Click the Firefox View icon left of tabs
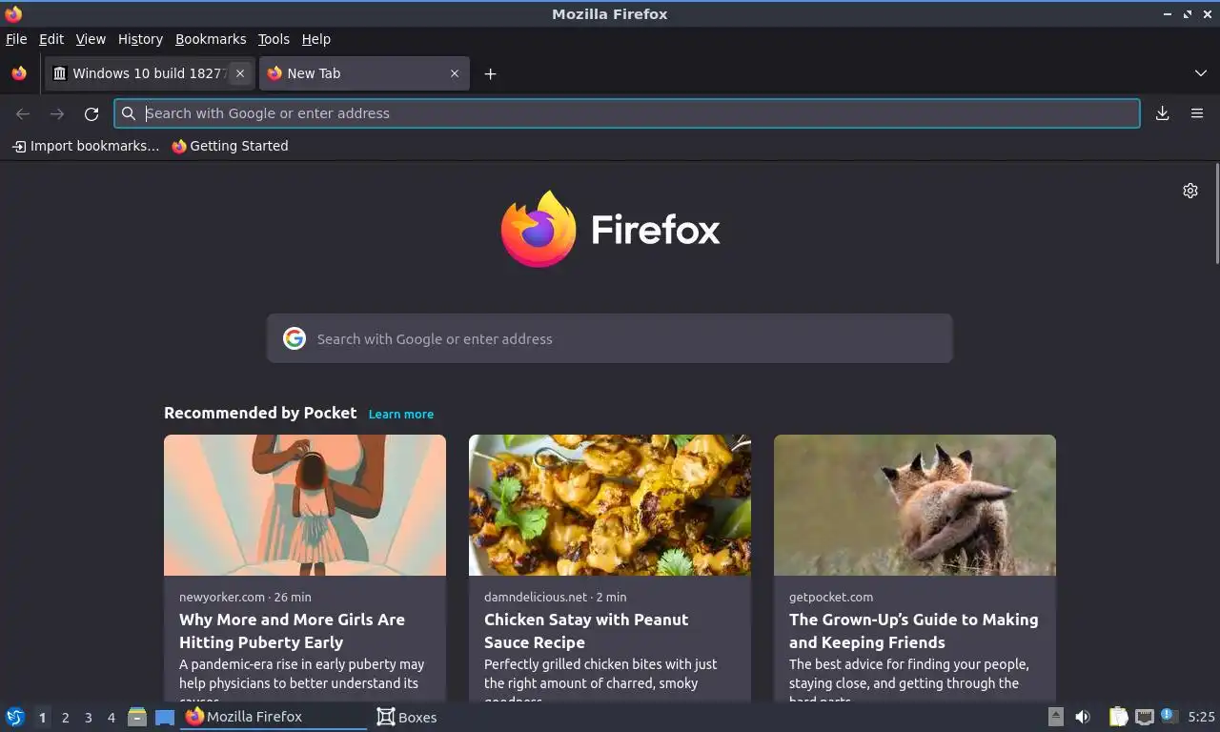Image resolution: width=1220 pixels, height=732 pixels. click(x=19, y=73)
